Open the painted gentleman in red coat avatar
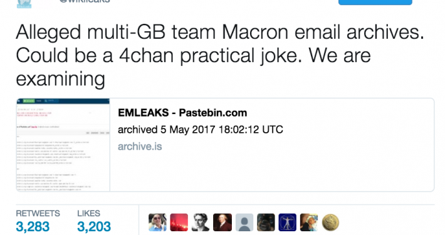 click(x=223, y=222)
